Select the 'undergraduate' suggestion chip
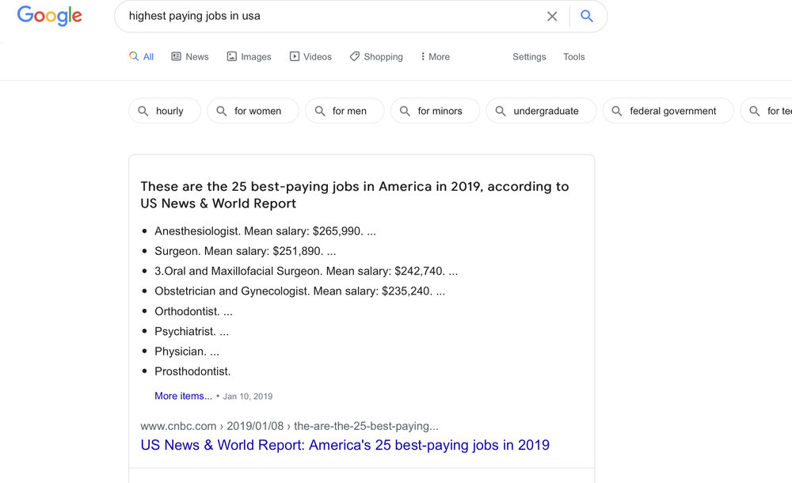The width and height of the screenshot is (792, 483). [541, 111]
